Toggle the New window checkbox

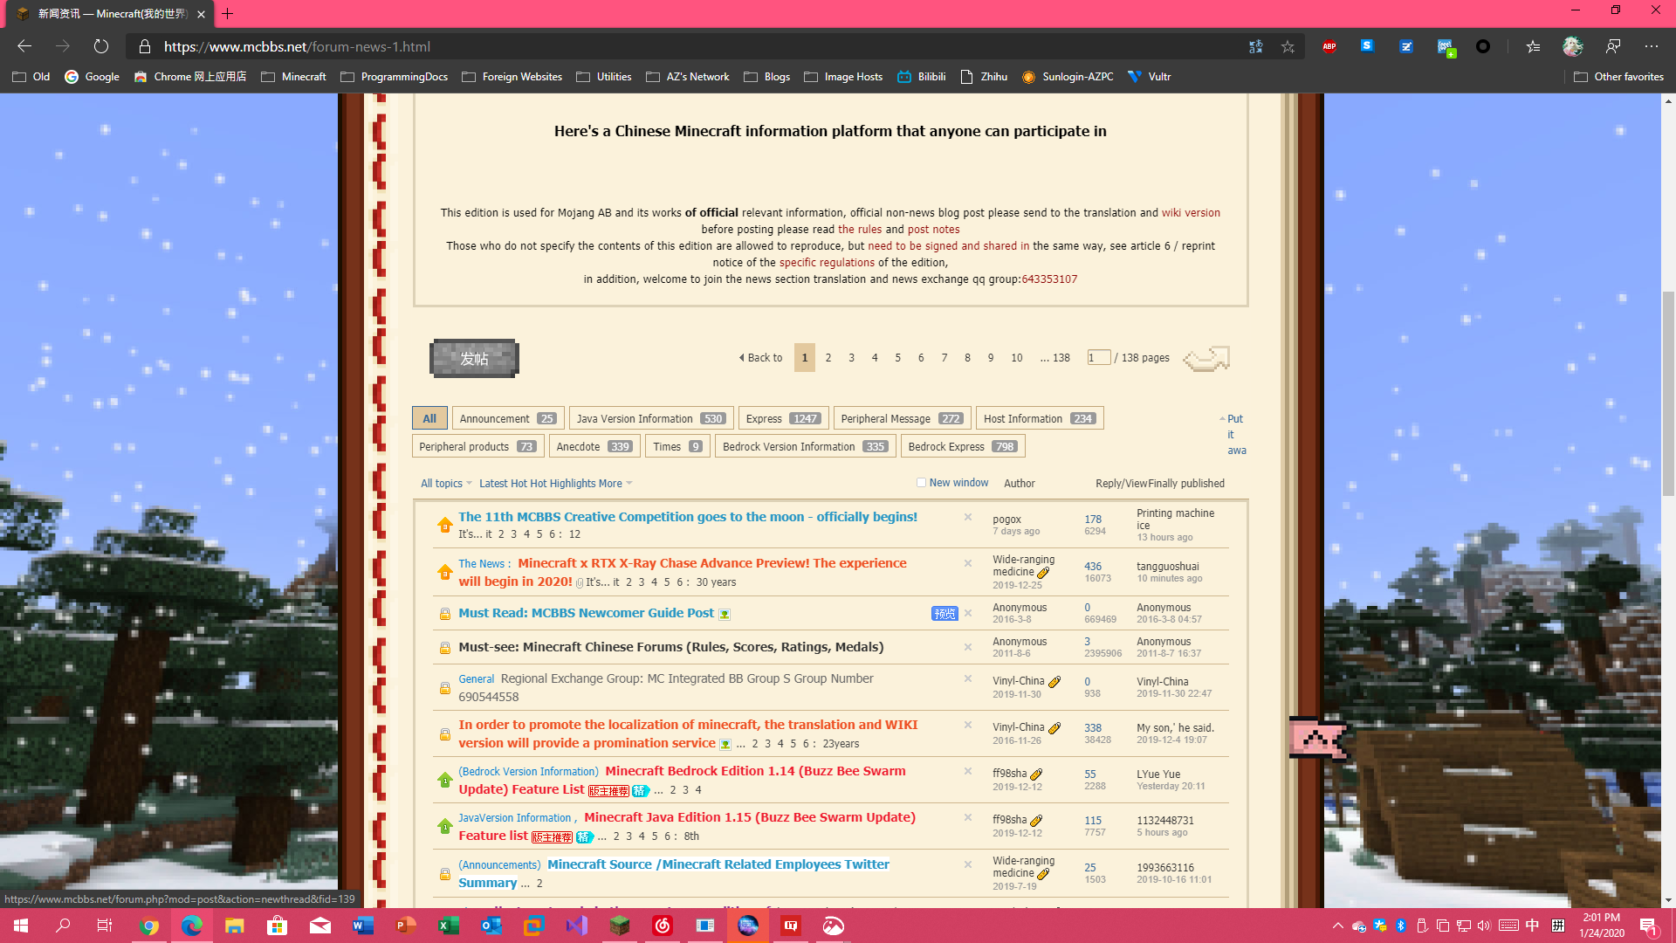(x=921, y=482)
